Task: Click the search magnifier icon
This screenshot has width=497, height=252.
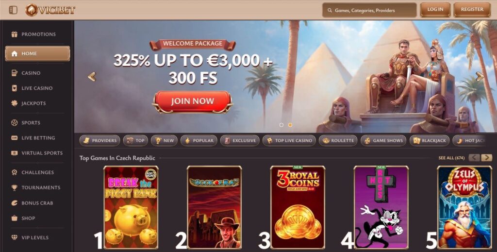Action: [x=330, y=11]
